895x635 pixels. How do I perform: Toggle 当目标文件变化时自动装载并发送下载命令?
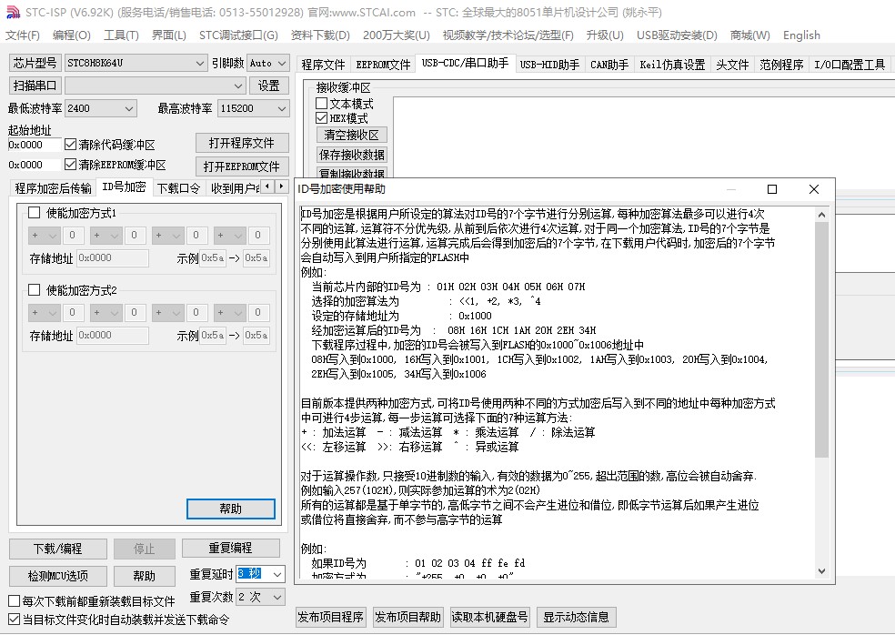[15, 619]
